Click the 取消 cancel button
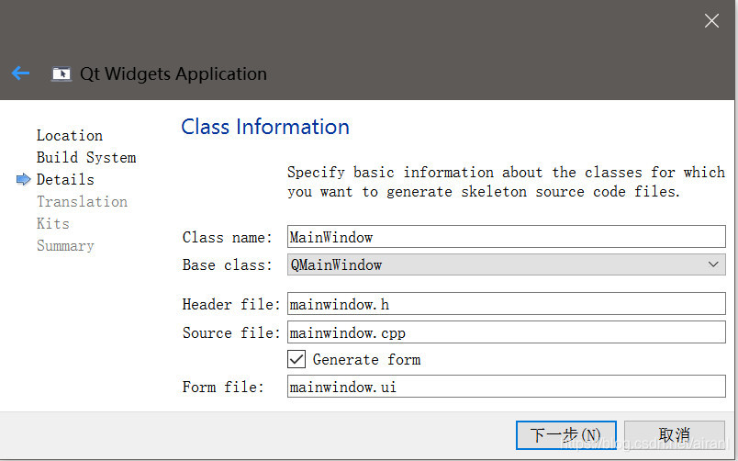 click(x=675, y=435)
